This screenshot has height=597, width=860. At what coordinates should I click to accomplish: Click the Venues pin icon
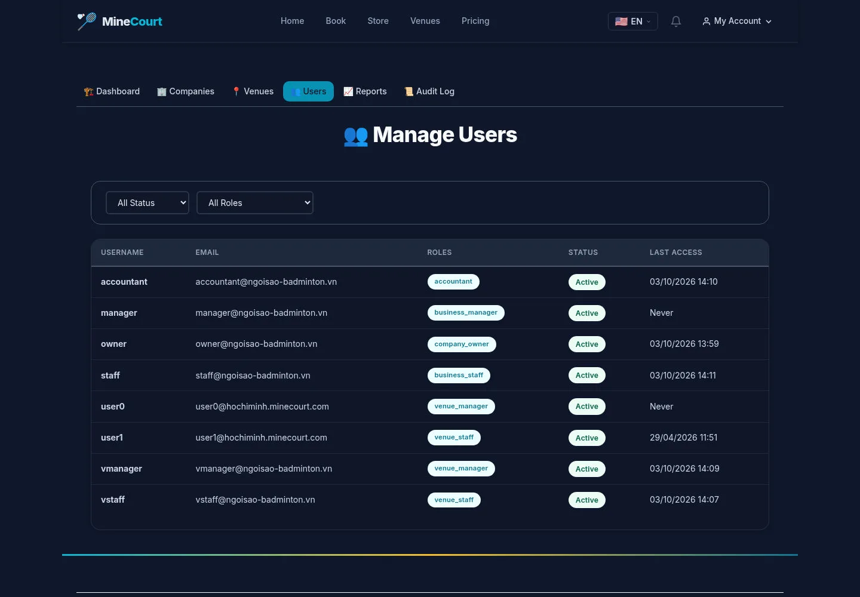236,91
